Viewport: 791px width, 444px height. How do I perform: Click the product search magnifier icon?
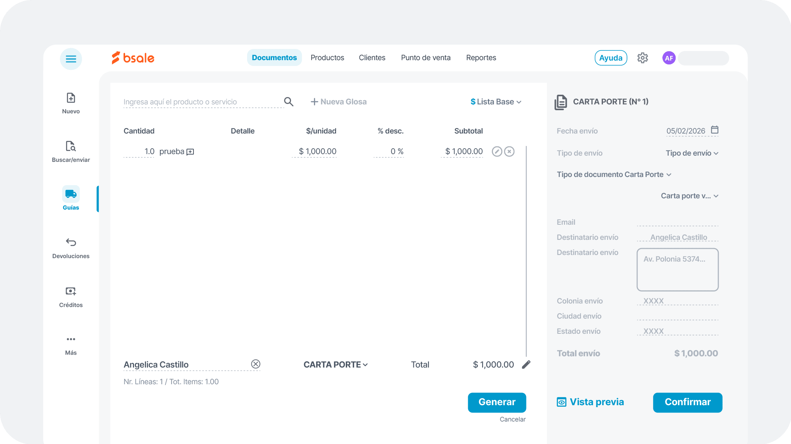[288, 102]
